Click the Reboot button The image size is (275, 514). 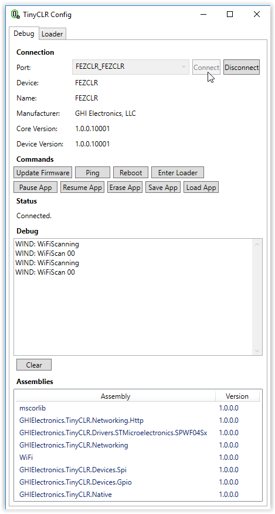click(131, 173)
